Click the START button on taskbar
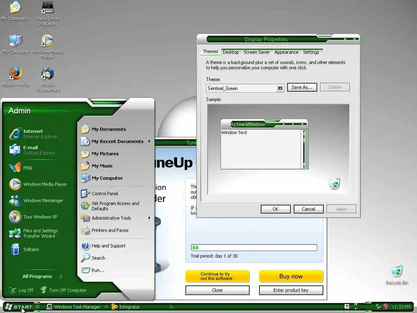 (x=19, y=307)
